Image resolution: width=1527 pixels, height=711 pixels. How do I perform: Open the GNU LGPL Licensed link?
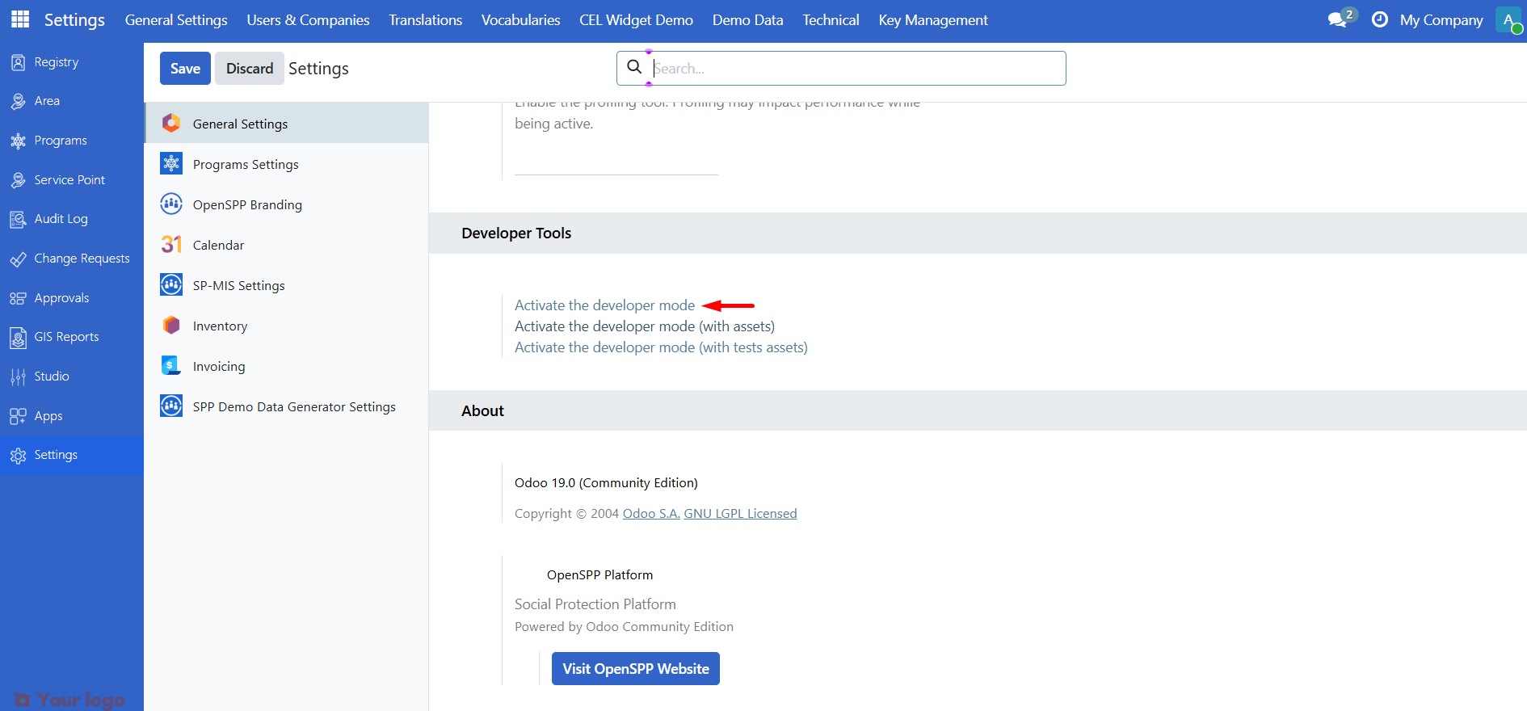[740, 514]
